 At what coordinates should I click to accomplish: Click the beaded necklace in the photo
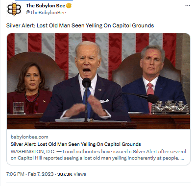click(x=32, y=97)
